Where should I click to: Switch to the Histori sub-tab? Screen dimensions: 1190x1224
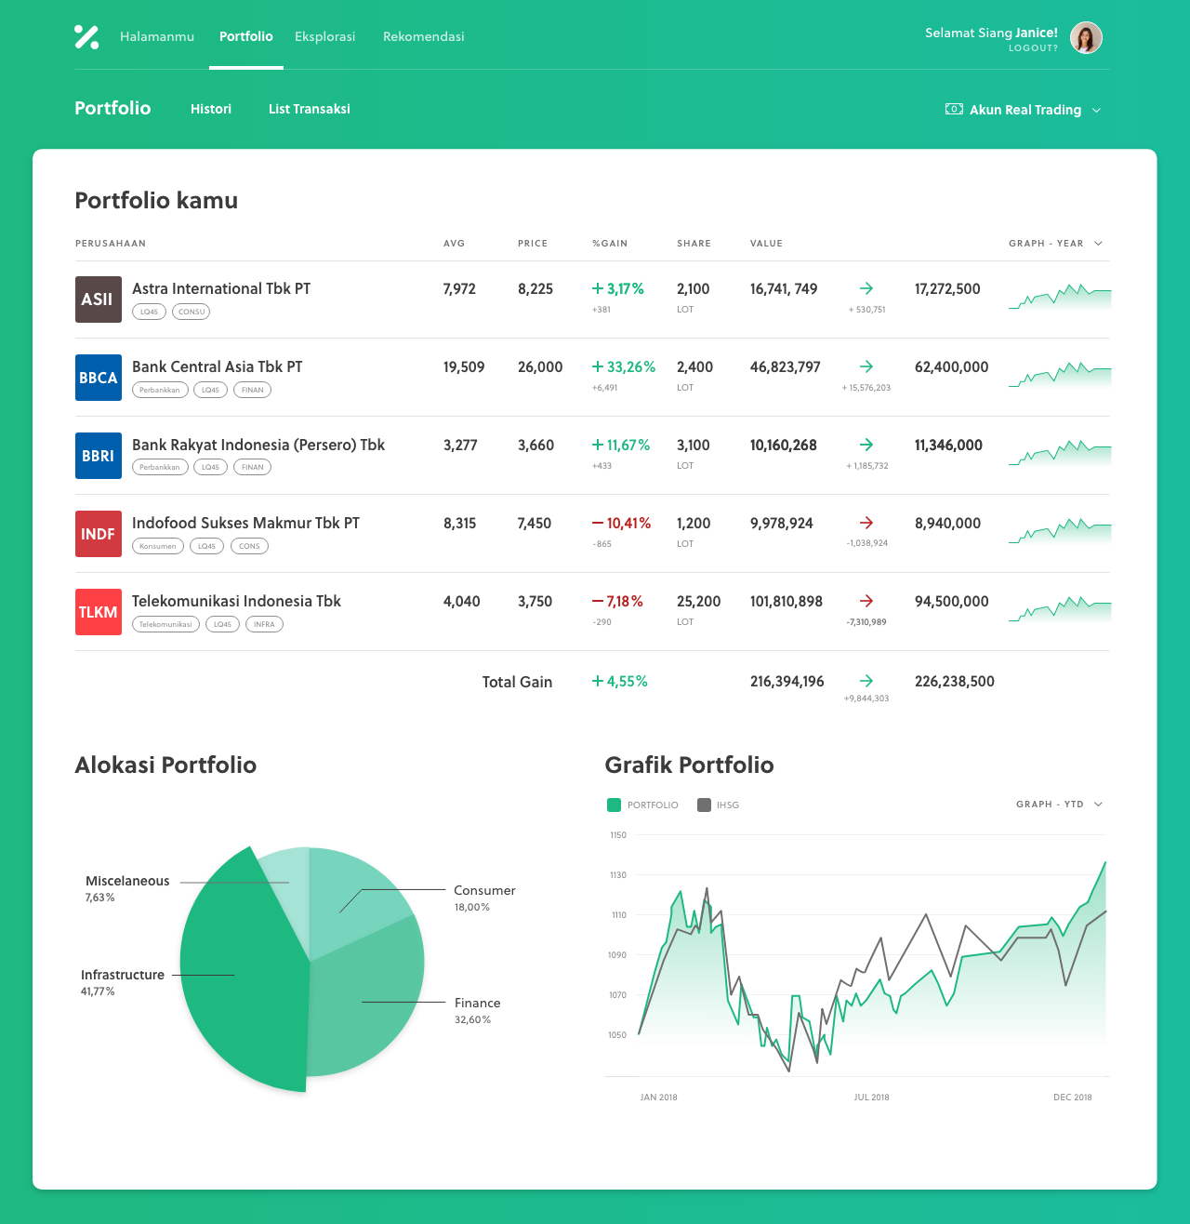(211, 109)
